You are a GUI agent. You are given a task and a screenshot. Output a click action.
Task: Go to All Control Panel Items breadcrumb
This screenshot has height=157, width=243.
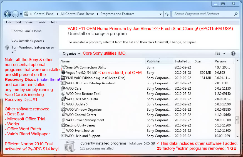point(77,14)
